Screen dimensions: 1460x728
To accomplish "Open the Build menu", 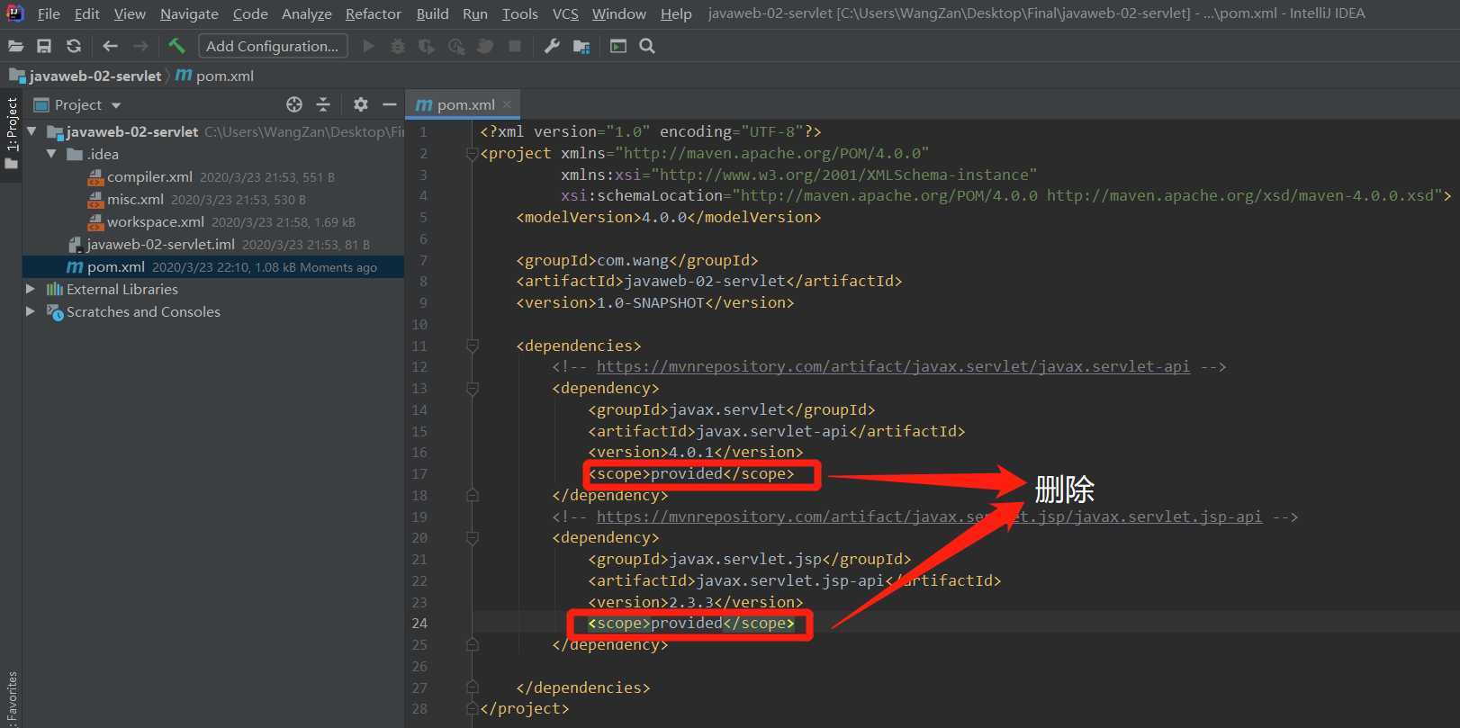I will [432, 13].
